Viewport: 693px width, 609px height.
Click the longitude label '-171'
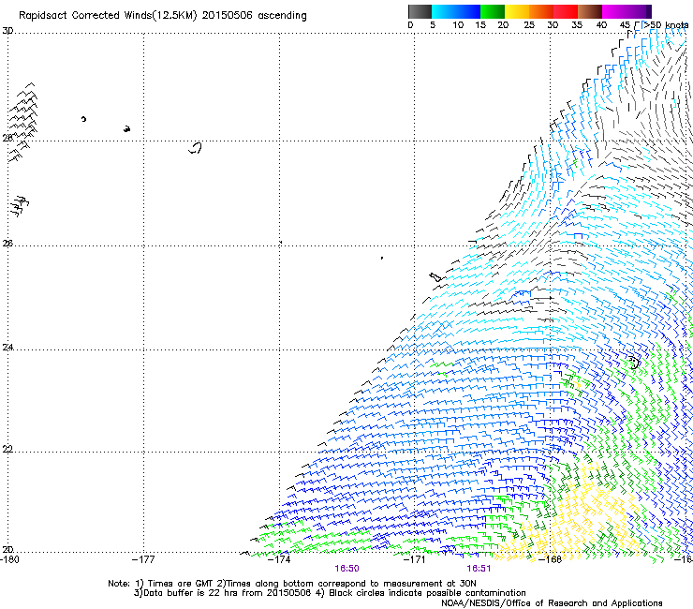coord(414,559)
